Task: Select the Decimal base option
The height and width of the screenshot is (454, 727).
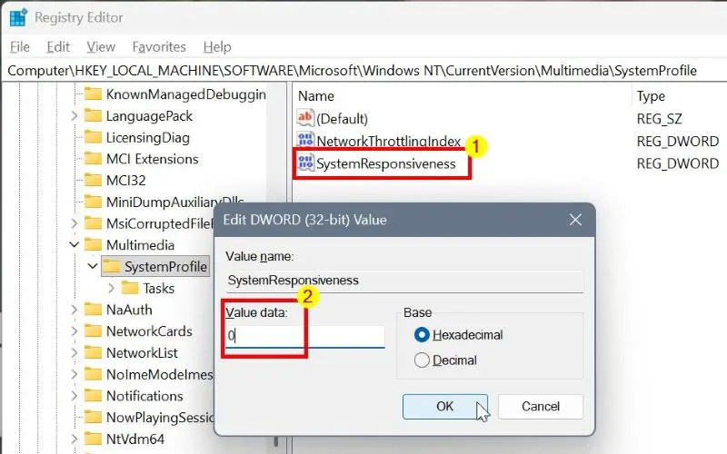Action: 422,360
